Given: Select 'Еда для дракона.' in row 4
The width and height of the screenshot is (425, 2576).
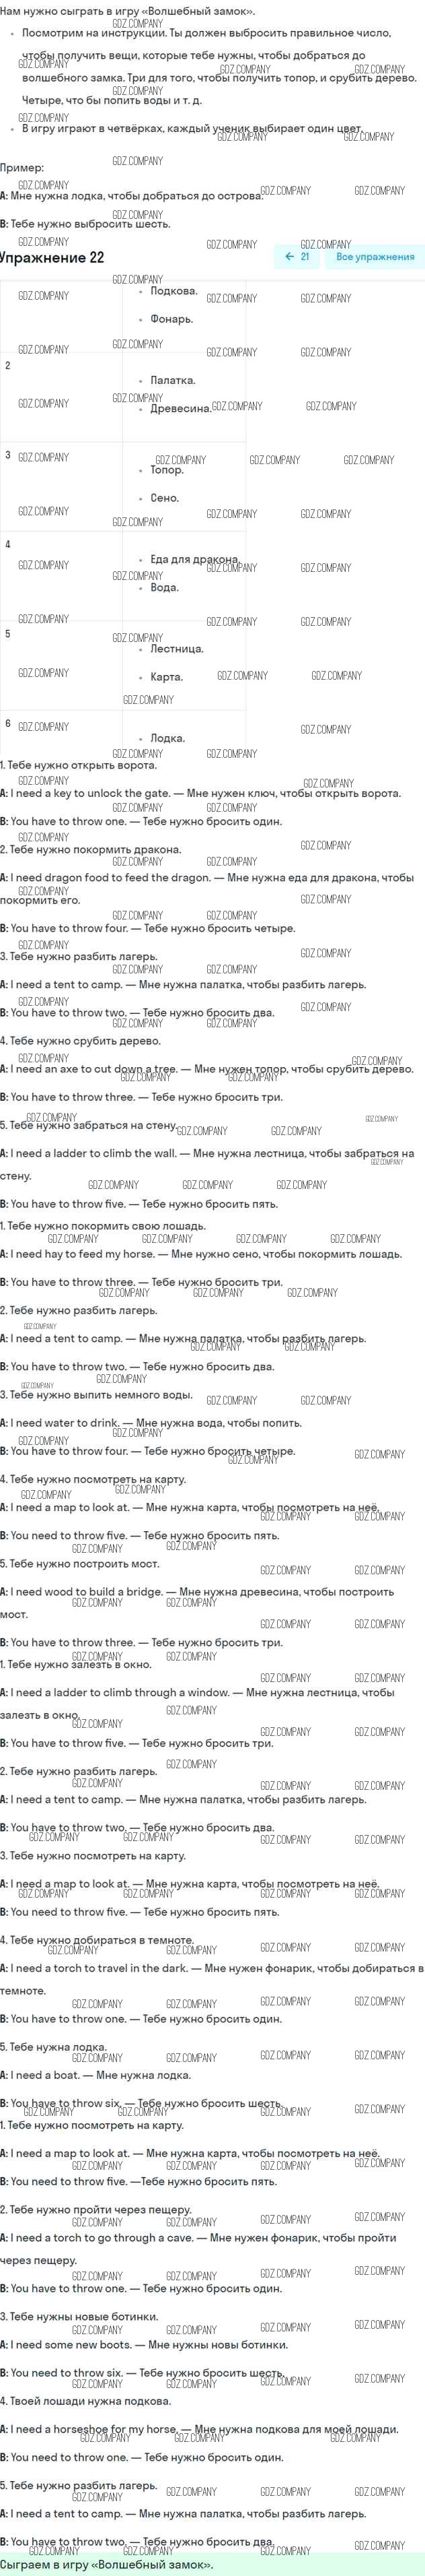Looking at the screenshot, I should (194, 559).
